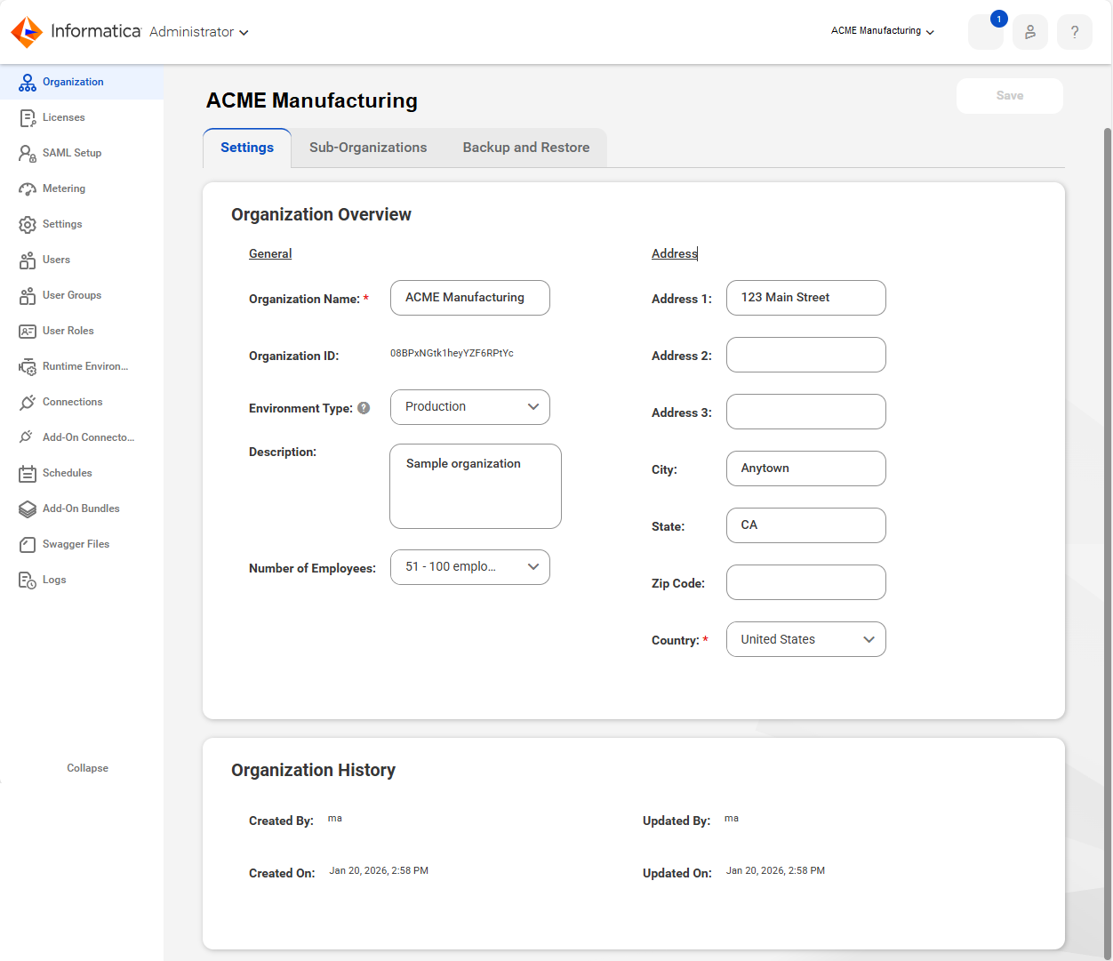Click the empty Address 2 field
Viewport: 1113px width, 961px height.
[806, 355]
